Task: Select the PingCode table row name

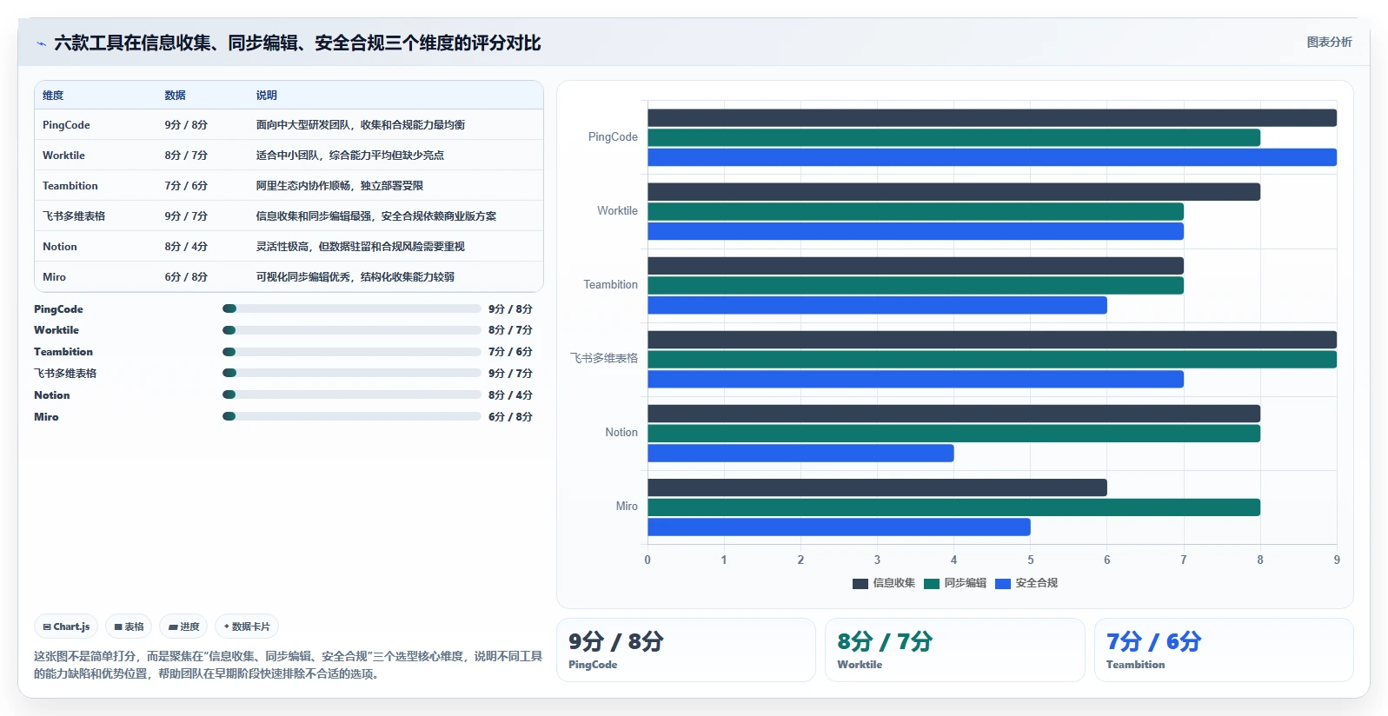Action: 66,125
